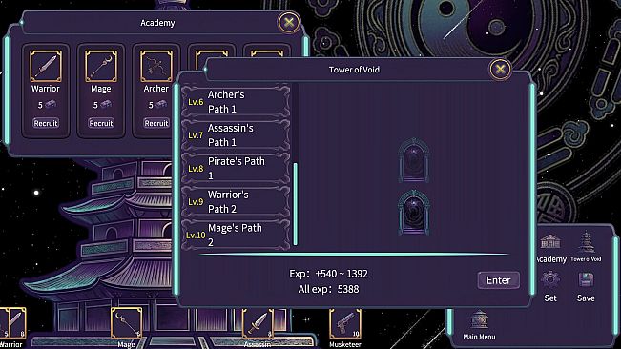Click the Save floppy disk icon
Viewport: 621px width, 349px height.
(586, 280)
